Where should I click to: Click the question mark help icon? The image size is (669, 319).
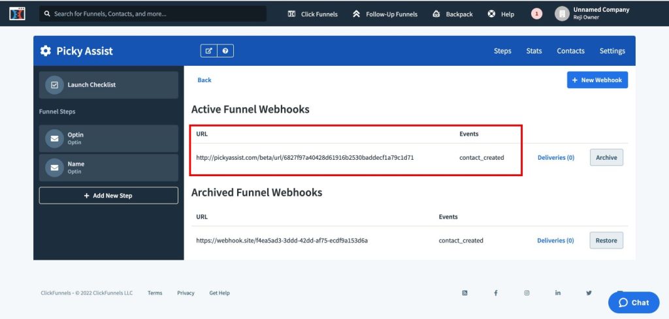[225, 51]
